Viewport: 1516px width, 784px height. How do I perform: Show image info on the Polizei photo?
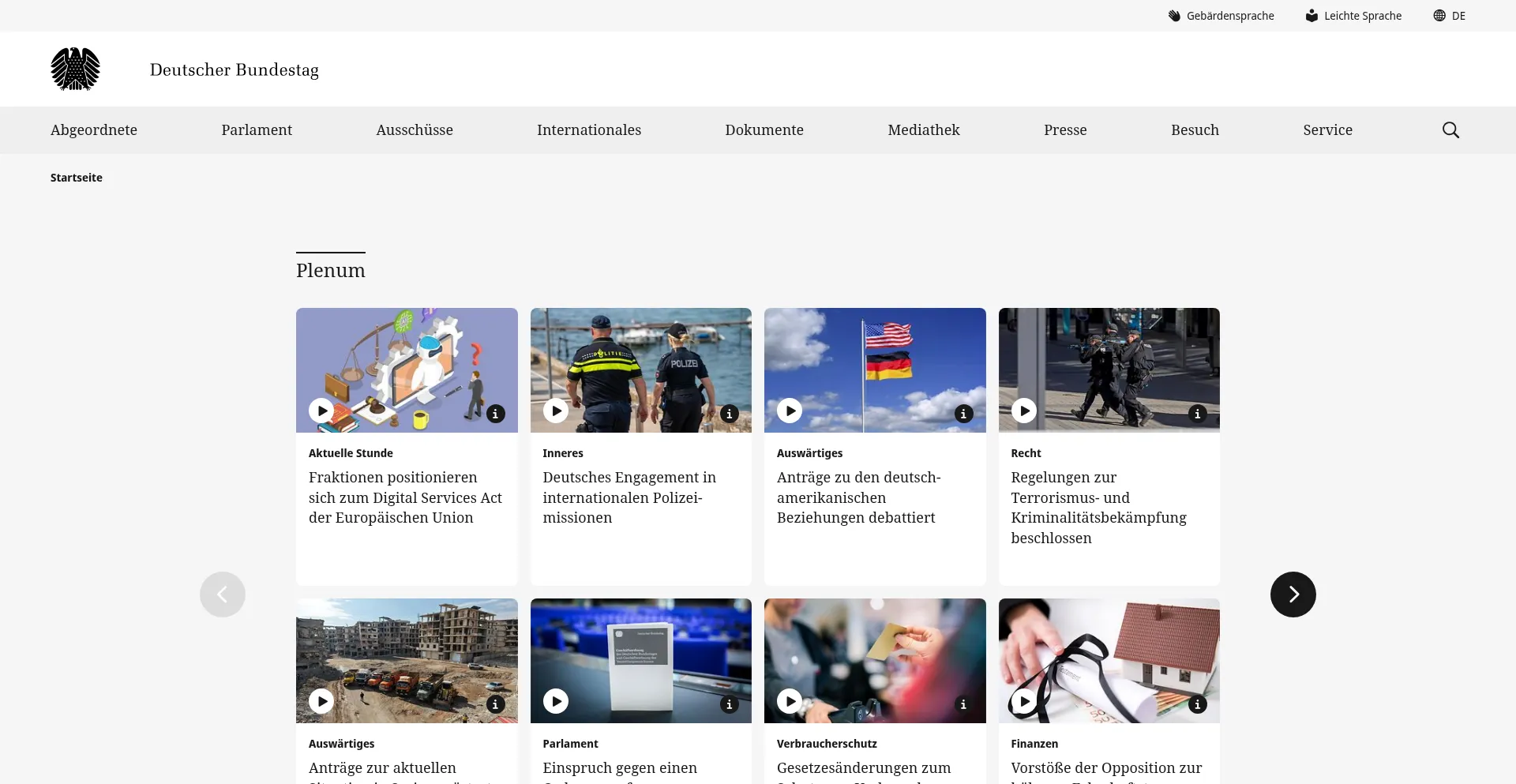tap(730, 414)
